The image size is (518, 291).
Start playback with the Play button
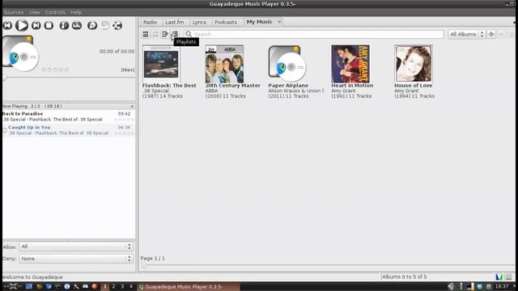pos(22,25)
